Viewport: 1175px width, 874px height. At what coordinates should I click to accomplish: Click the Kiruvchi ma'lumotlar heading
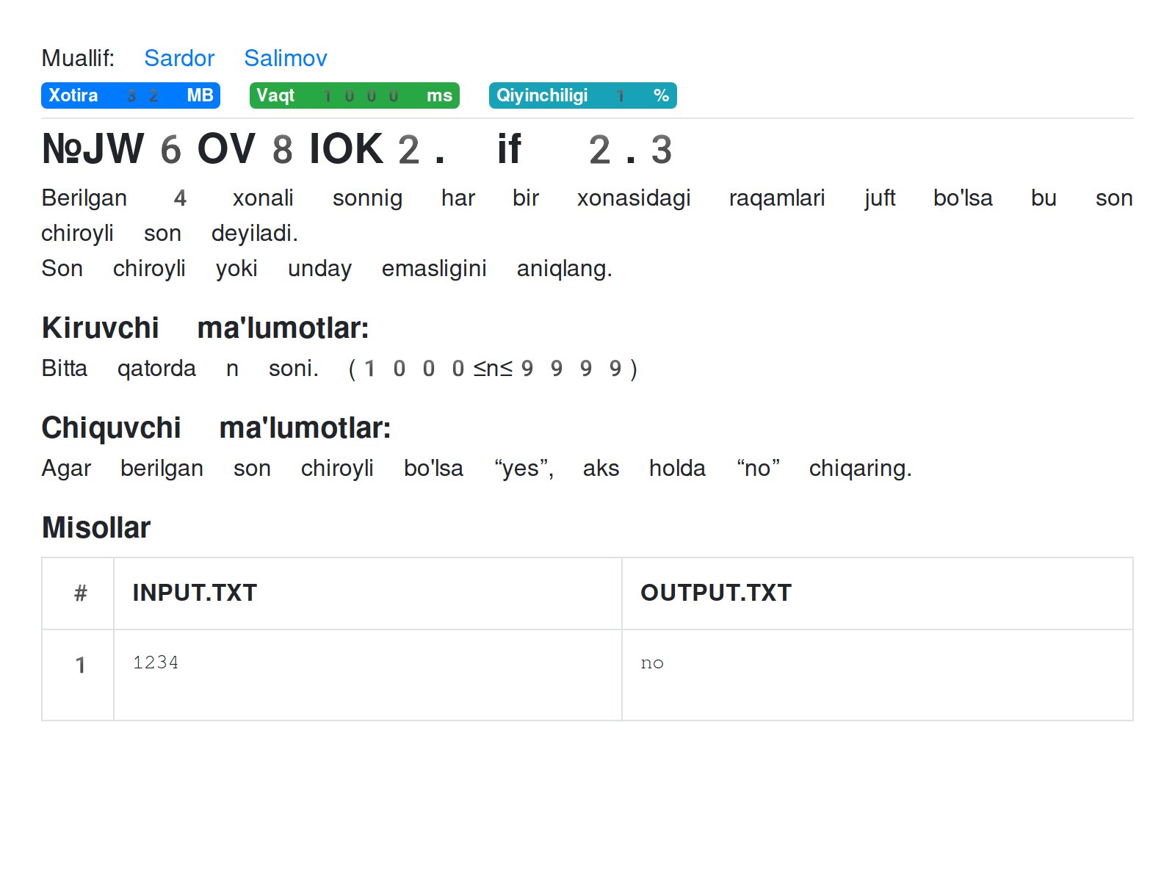point(205,328)
